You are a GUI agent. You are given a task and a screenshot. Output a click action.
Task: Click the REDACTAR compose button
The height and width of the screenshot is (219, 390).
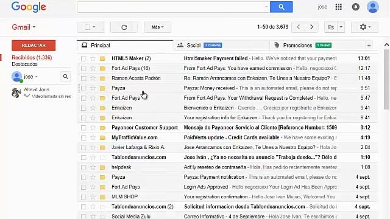pos(34,46)
